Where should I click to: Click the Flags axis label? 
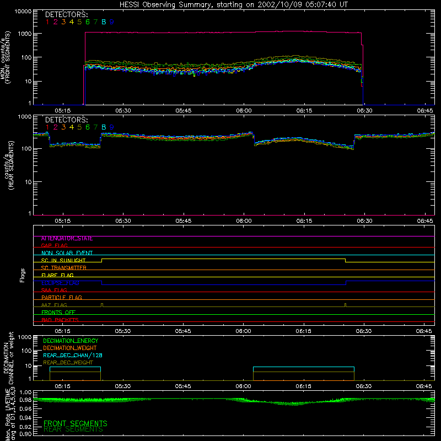(x=22, y=275)
